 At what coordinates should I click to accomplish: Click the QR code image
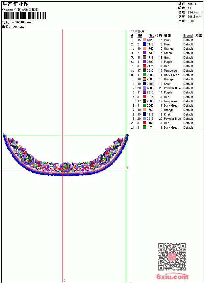click(172, 257)
